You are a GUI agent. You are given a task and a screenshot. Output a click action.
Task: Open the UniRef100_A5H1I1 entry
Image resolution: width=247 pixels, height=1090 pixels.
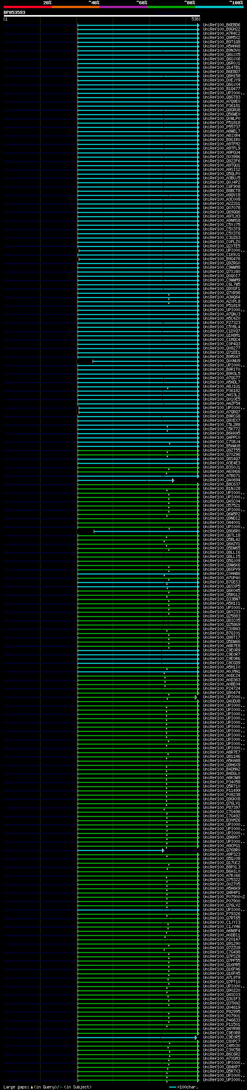tap(222, 604)
